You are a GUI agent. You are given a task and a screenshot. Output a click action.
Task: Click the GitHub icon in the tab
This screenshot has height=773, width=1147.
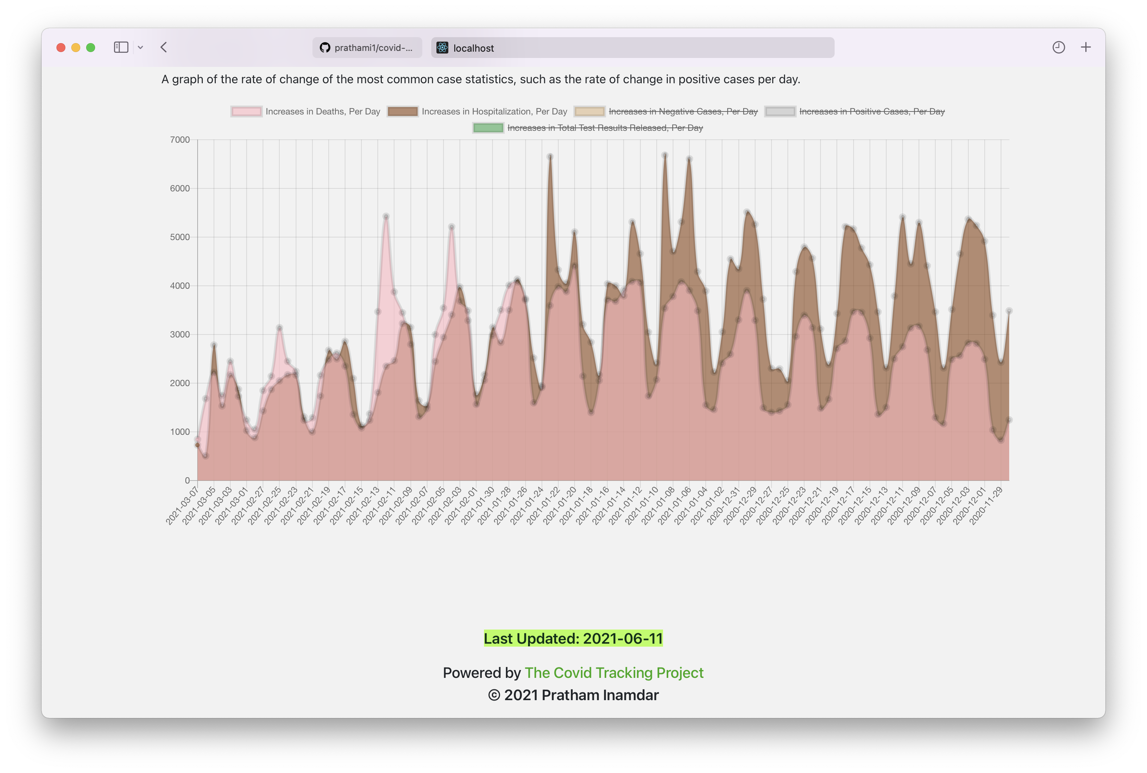325,48
